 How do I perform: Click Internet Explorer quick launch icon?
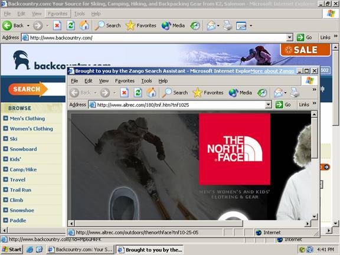30,250
